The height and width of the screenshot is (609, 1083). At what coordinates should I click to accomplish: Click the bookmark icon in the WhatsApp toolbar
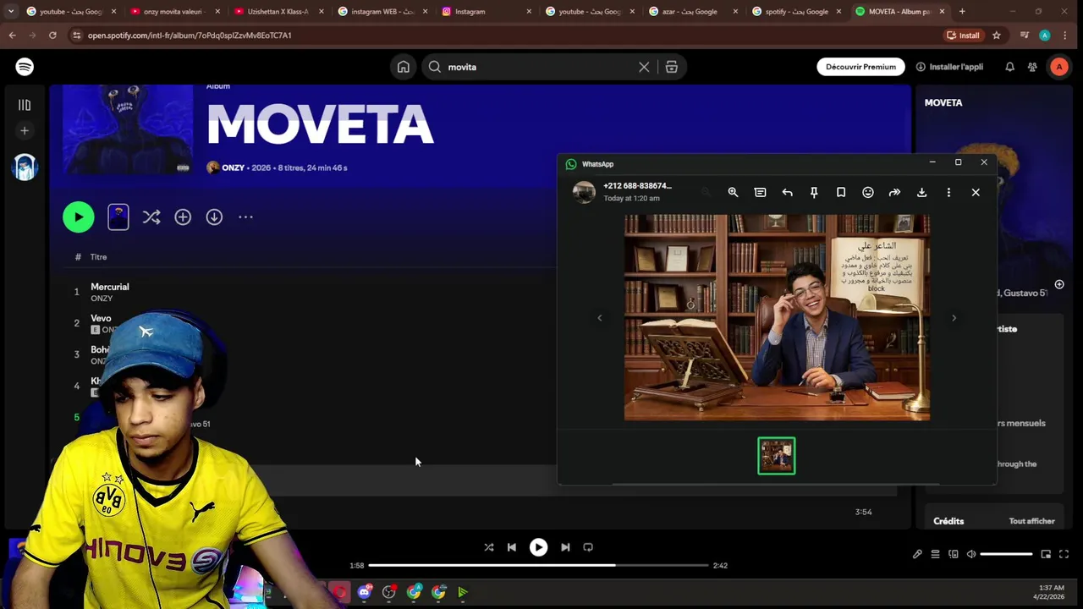[x=841, y=193]
